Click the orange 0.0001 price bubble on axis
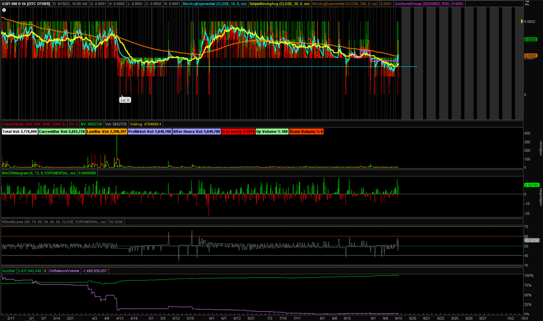 click(x=530, y=56)
